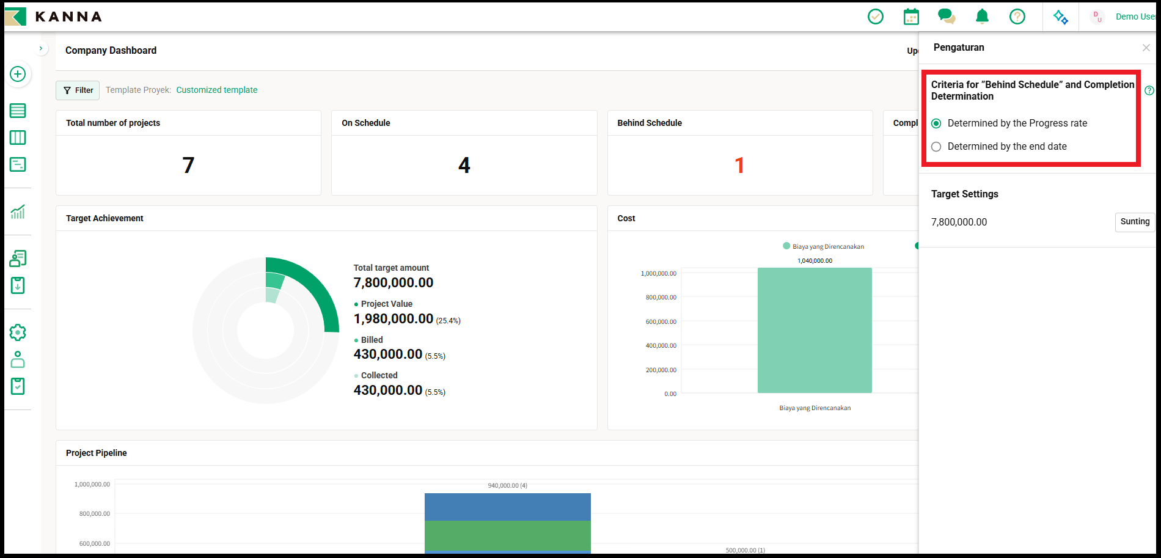1161x558 pixels.
Task: Open chat messages icon in header
Action: point(947,17)
